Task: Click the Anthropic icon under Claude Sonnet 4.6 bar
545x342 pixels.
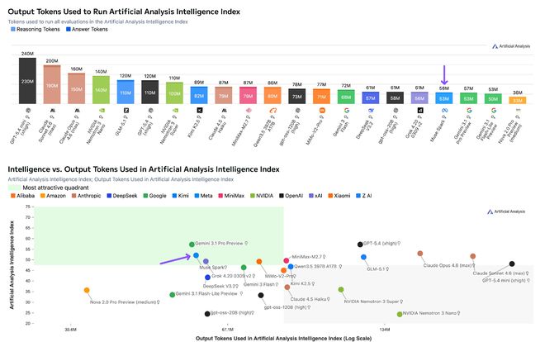Action: (52, 109)
